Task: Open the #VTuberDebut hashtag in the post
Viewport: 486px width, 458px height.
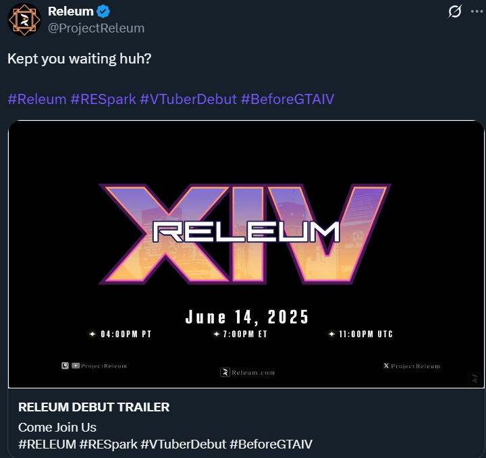Action: 188,99
